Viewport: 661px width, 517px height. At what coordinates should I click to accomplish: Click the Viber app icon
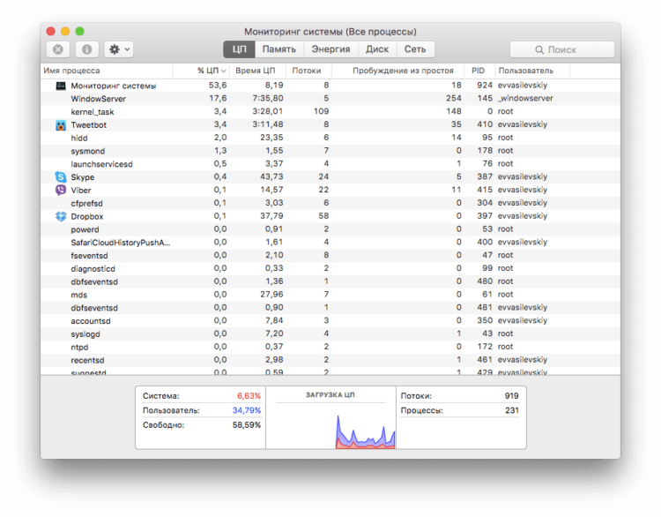point(61,190)
